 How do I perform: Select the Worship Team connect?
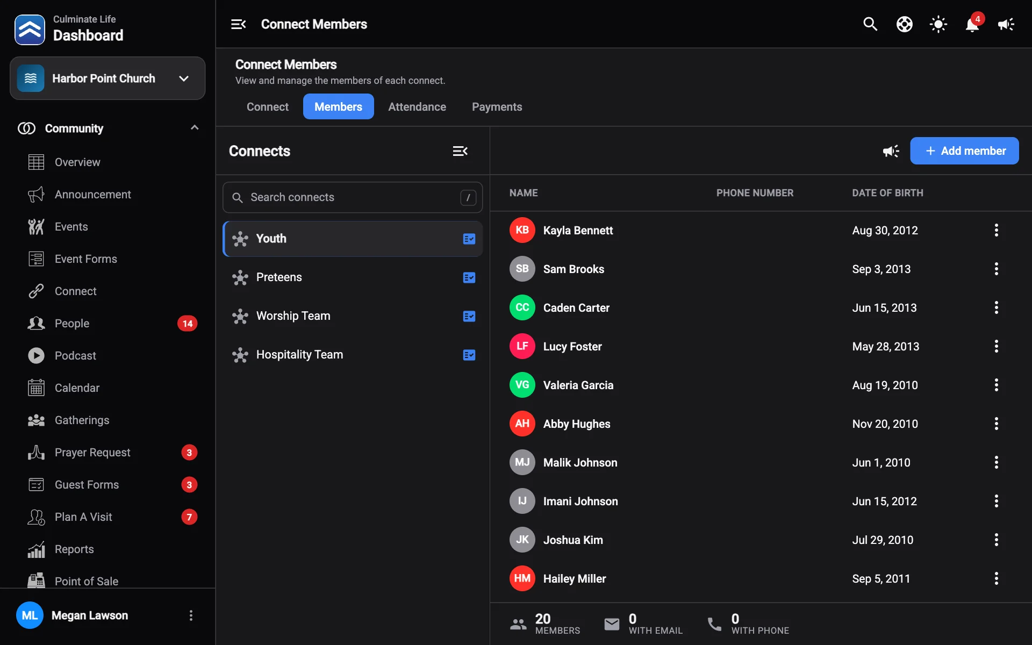click(x=353, y=316)
